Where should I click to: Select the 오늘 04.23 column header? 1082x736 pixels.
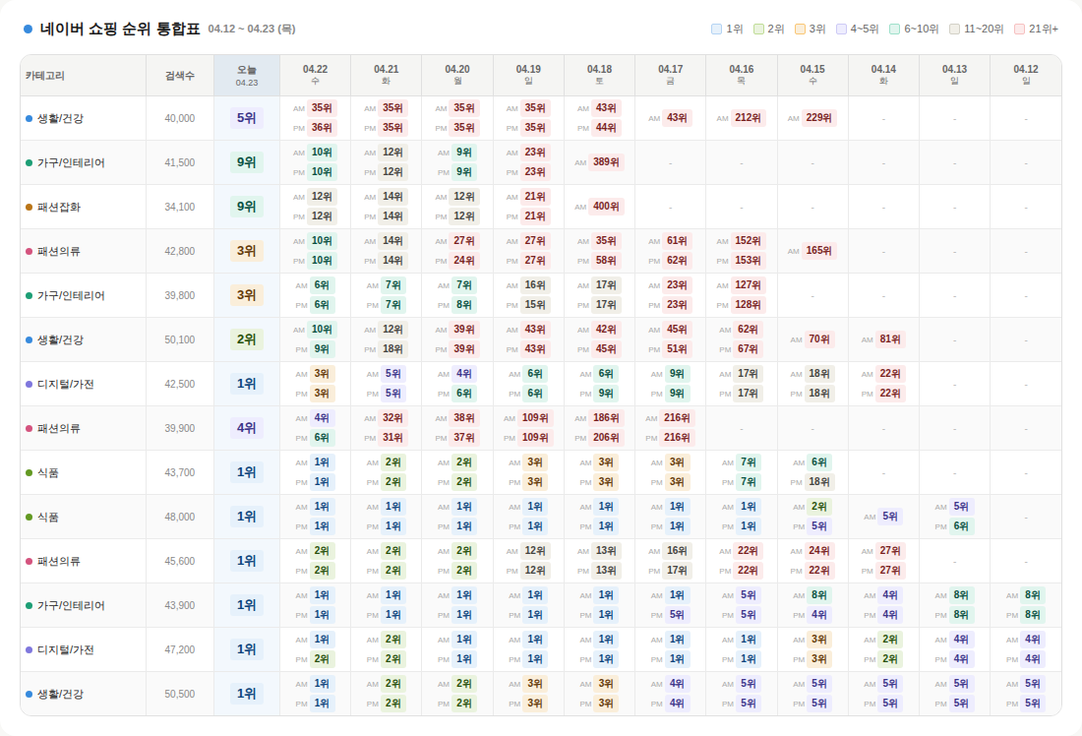pyautogui.click(x=247, y=76)
